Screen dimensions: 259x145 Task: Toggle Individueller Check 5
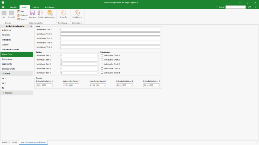coord(102,73)
